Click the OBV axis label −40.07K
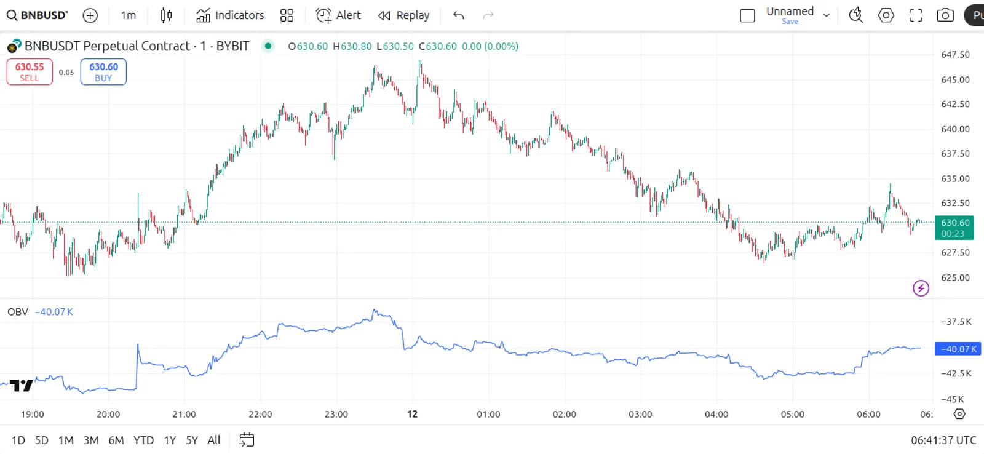The width and height of the screenshot is (984, 454). click(957, 349)
